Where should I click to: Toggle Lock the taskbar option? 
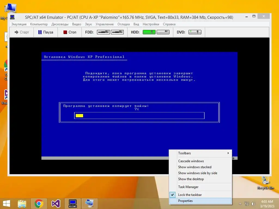[201, 195]
